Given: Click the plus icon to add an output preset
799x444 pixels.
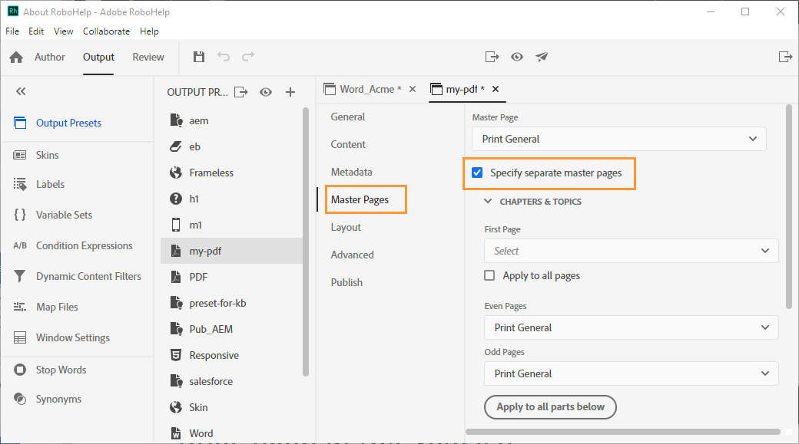Looking at the screenshot, I should click(x=290, y=92).
